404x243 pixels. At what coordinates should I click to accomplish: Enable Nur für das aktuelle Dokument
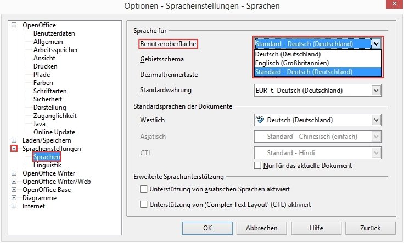pyautogui.click(x=257, y=166)
